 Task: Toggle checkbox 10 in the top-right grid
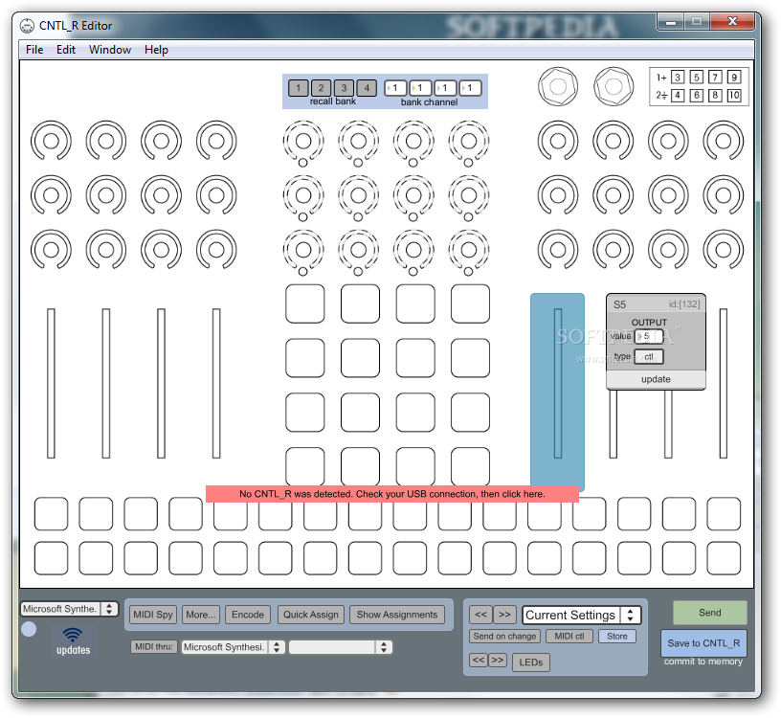734,95
